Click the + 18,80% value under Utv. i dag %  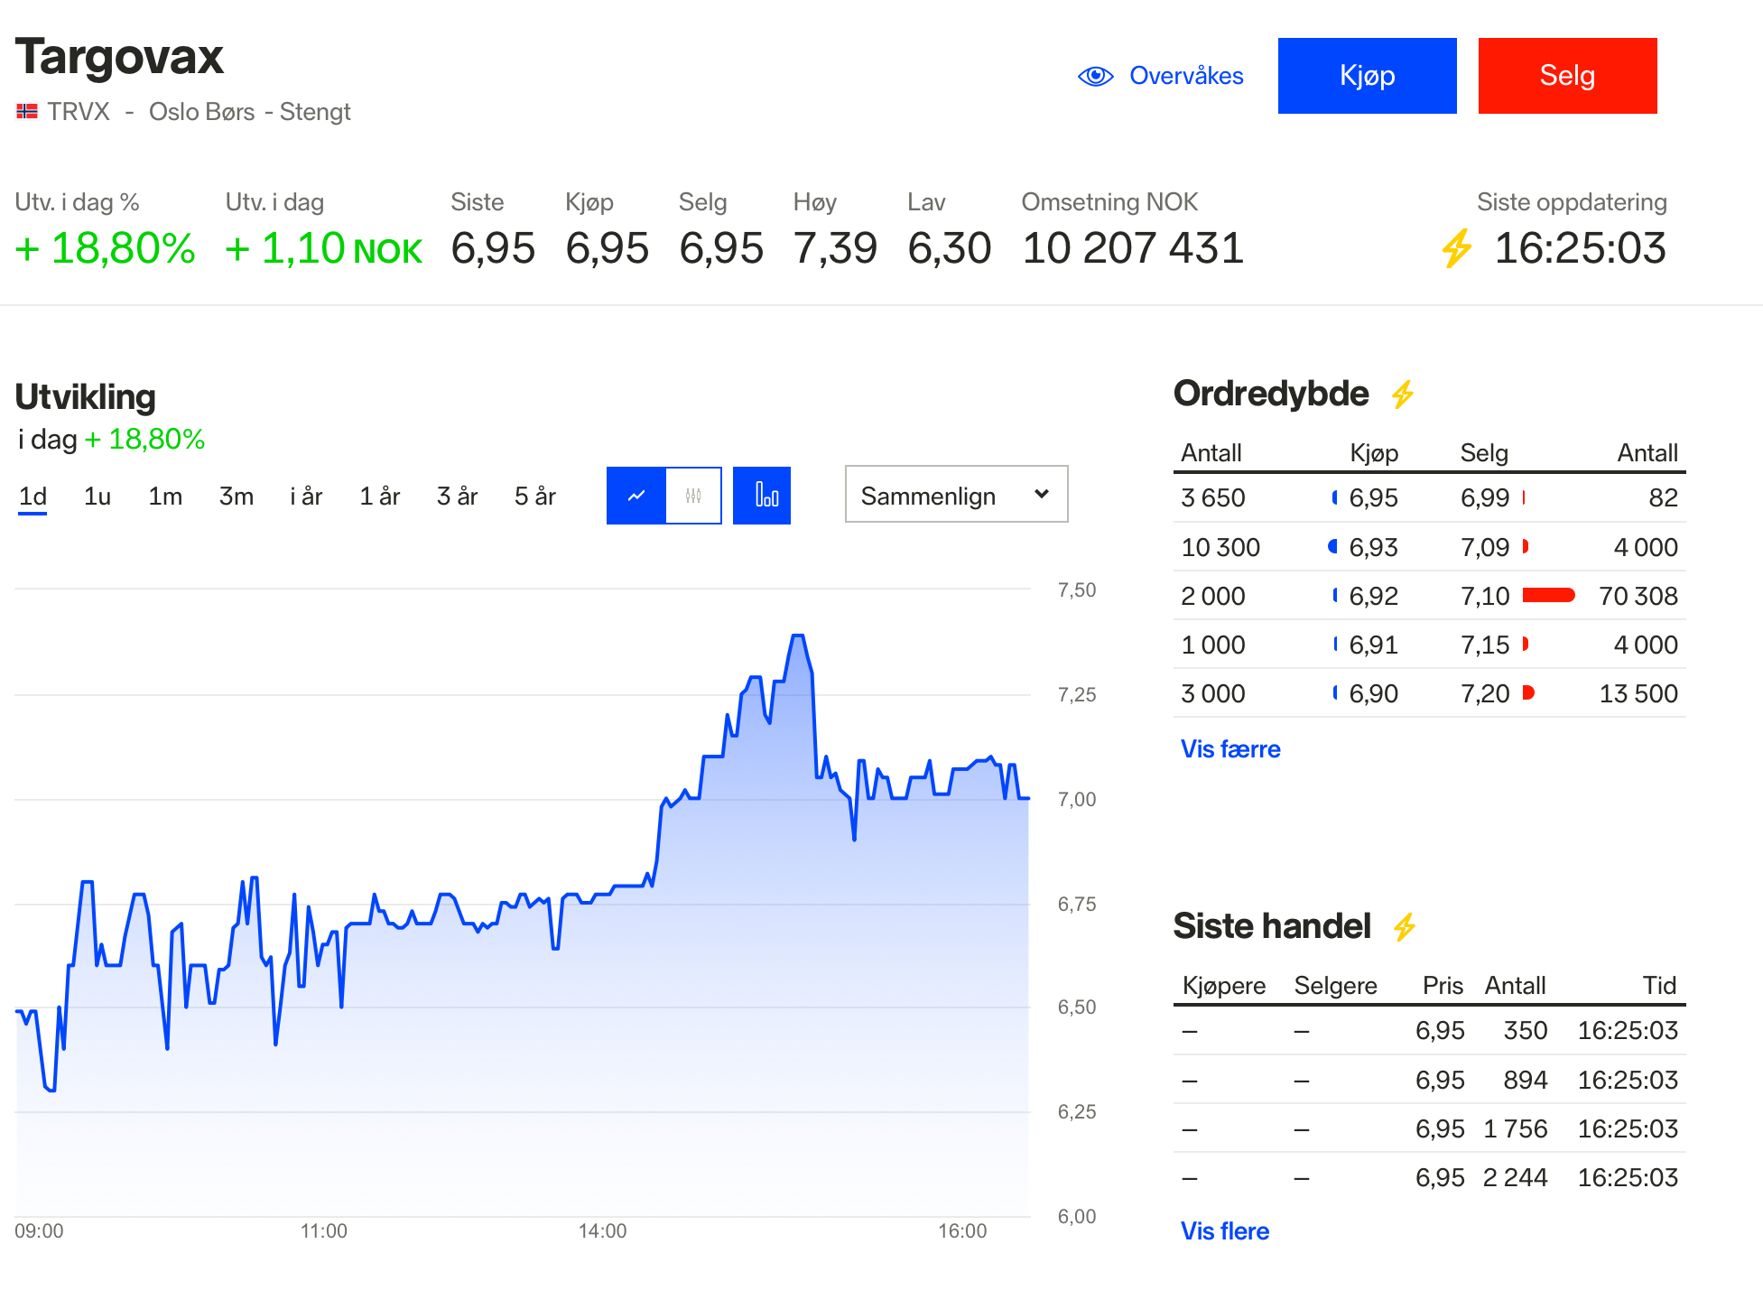click(106, 248)
